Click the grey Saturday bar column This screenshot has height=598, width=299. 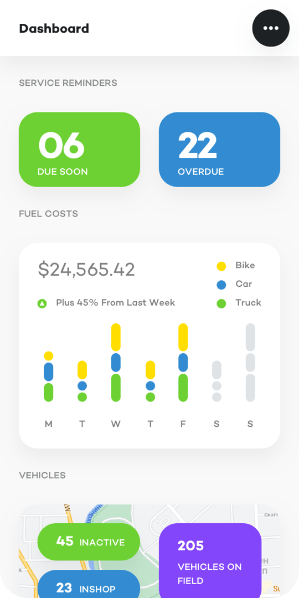point(216,381)
